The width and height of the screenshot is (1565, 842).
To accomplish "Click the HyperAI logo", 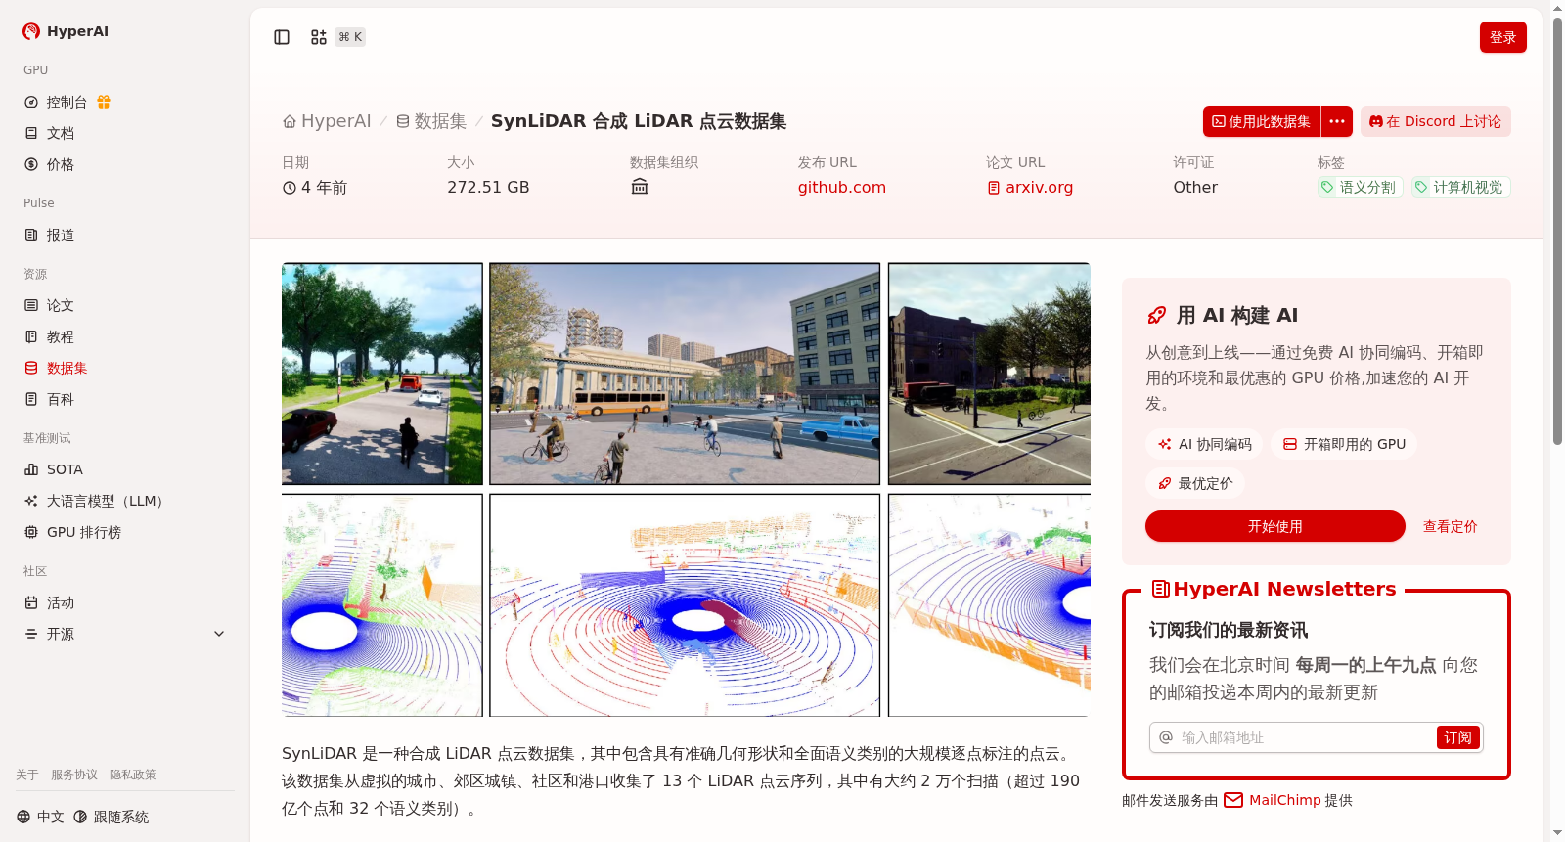I will point(66,31).
